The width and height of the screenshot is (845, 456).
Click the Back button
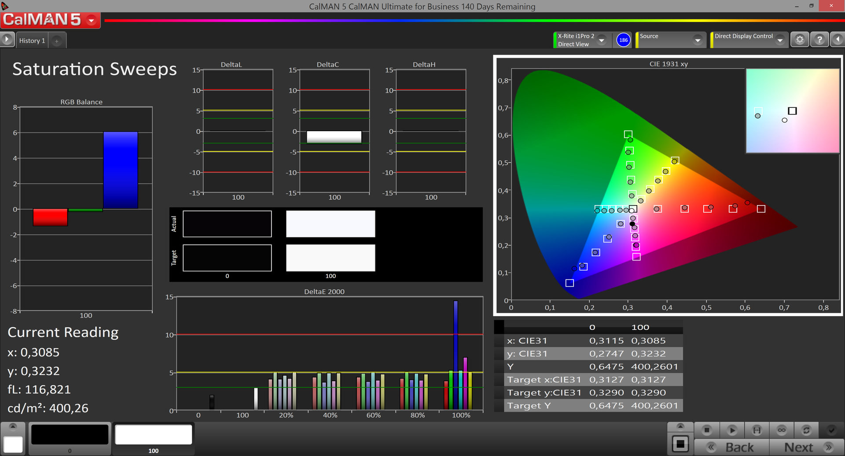pos(731,447)
